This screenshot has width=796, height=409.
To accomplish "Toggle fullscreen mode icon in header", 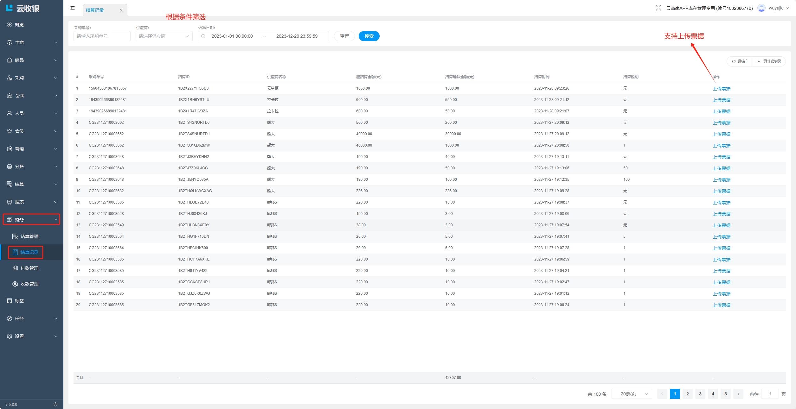I will 658,8.
